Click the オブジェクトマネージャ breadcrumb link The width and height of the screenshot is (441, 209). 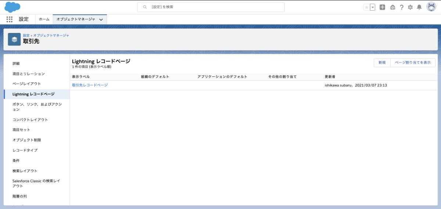tap(51, 36)
